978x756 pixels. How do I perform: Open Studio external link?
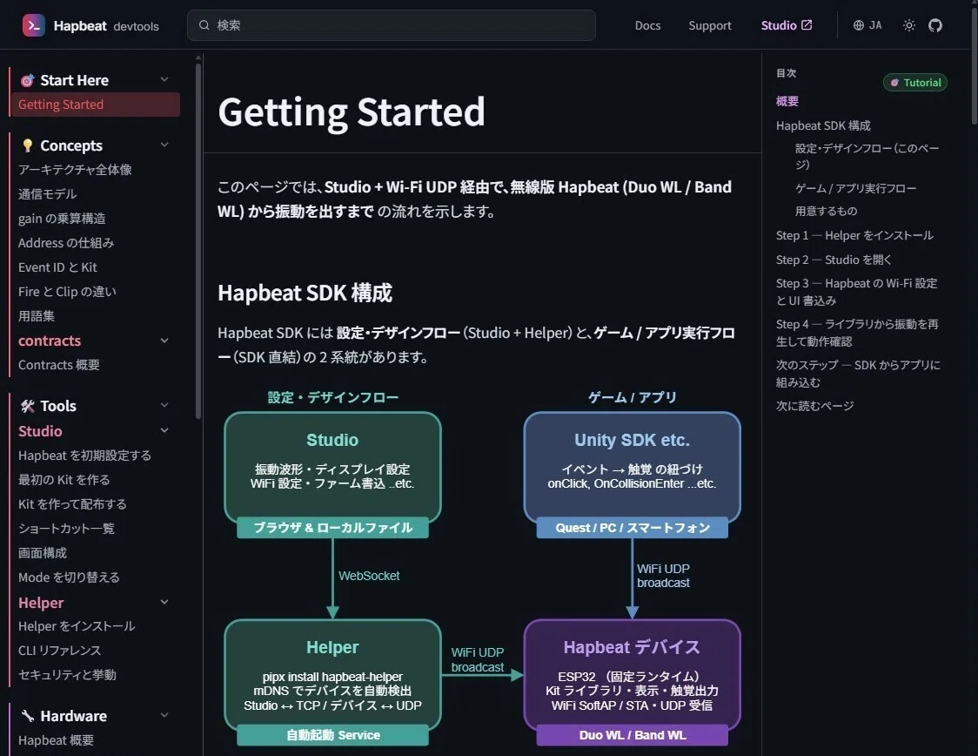(x=786, y=25)
